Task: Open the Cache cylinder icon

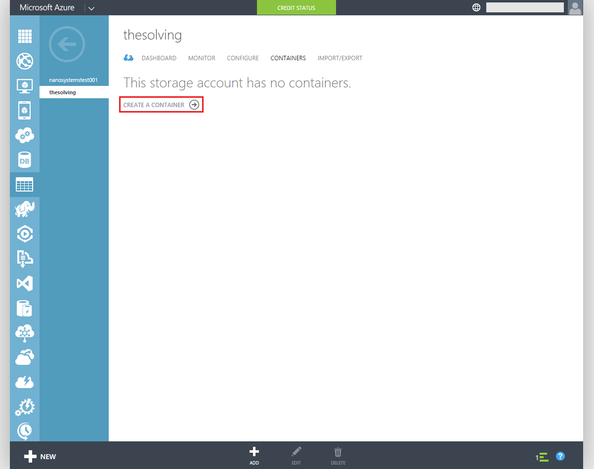Action: (x=25, y=308)
